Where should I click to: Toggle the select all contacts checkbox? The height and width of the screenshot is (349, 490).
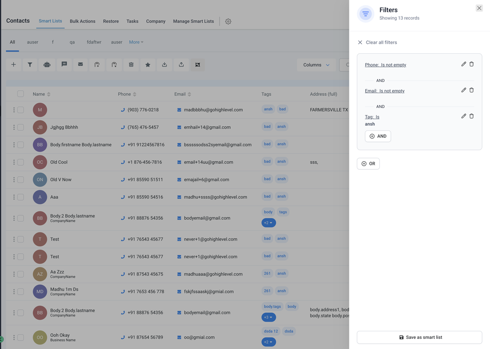21,94
